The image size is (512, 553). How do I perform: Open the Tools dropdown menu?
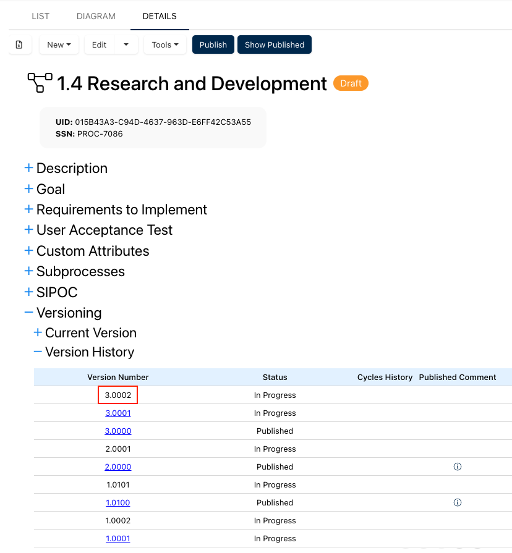tap(164, 44)
